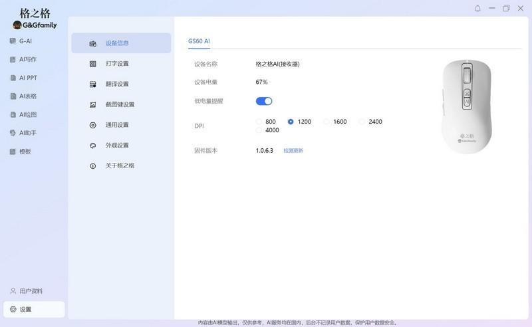
Task: Open the 设备信息 menu label
Action: click(117, 43)
